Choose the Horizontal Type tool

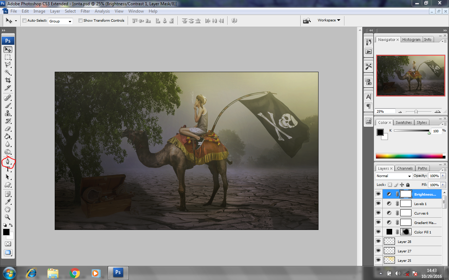tap(8, 170)
